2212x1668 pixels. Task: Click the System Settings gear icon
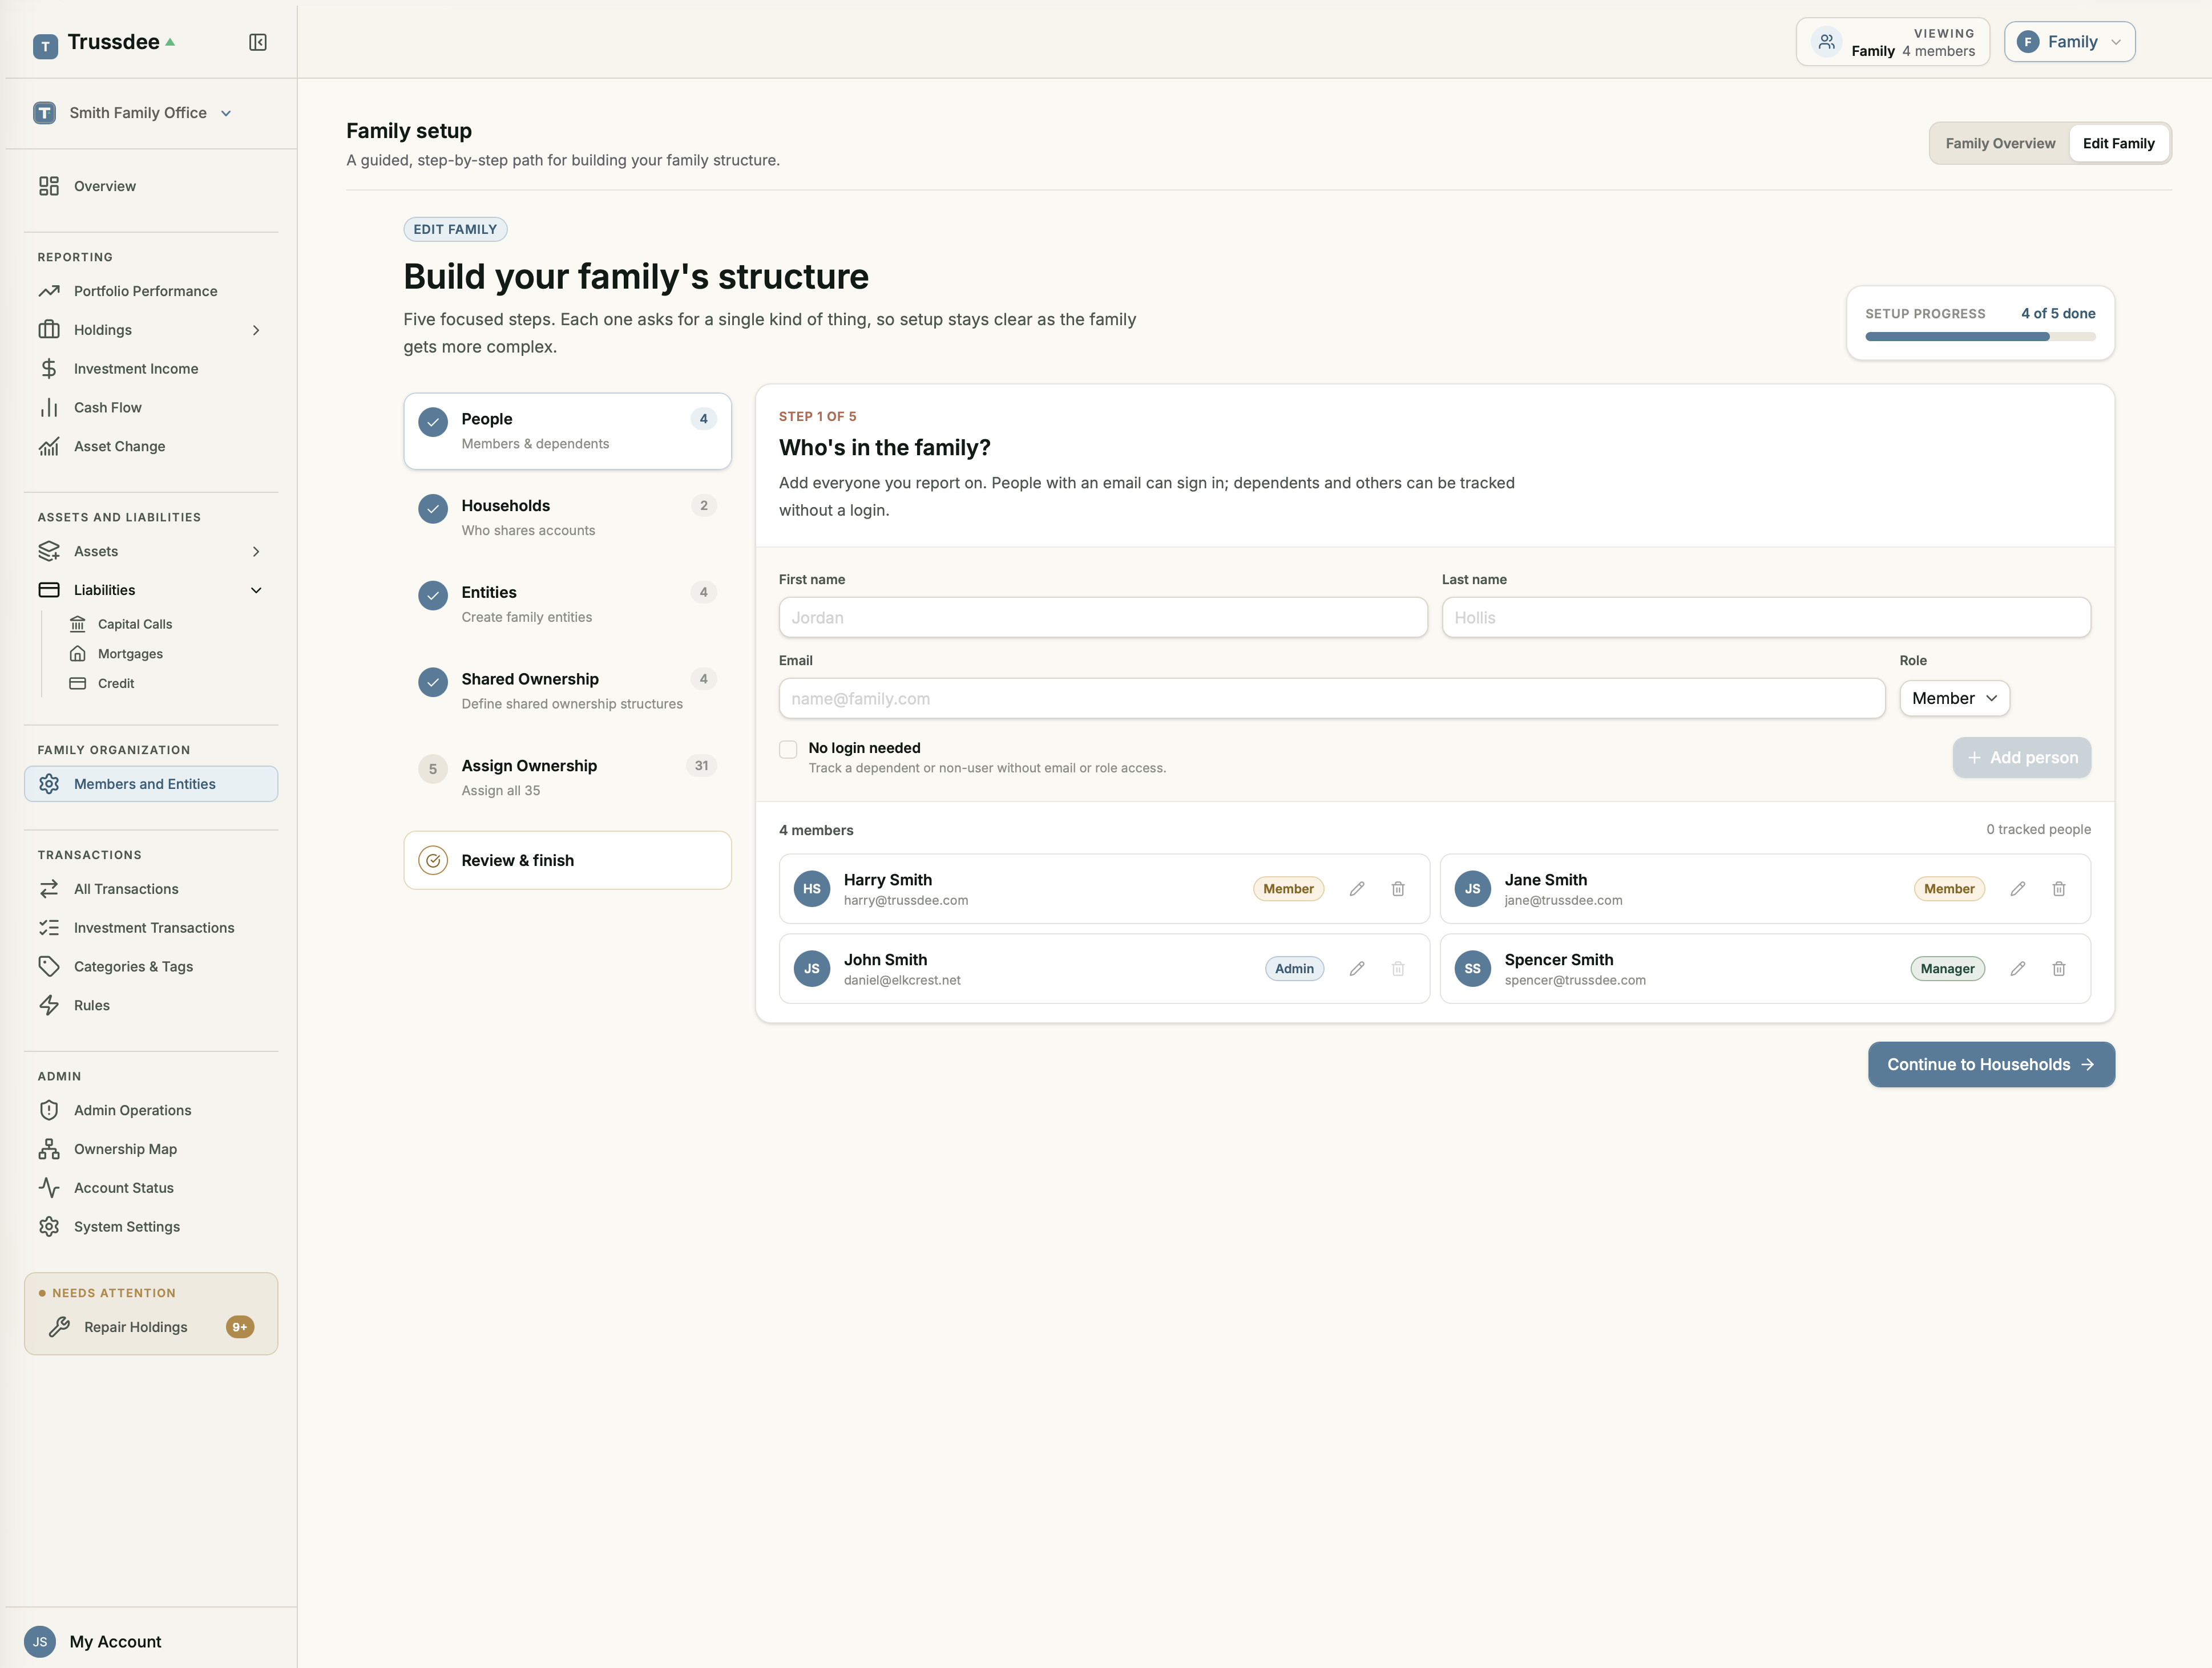click(x=49, y=1227)
